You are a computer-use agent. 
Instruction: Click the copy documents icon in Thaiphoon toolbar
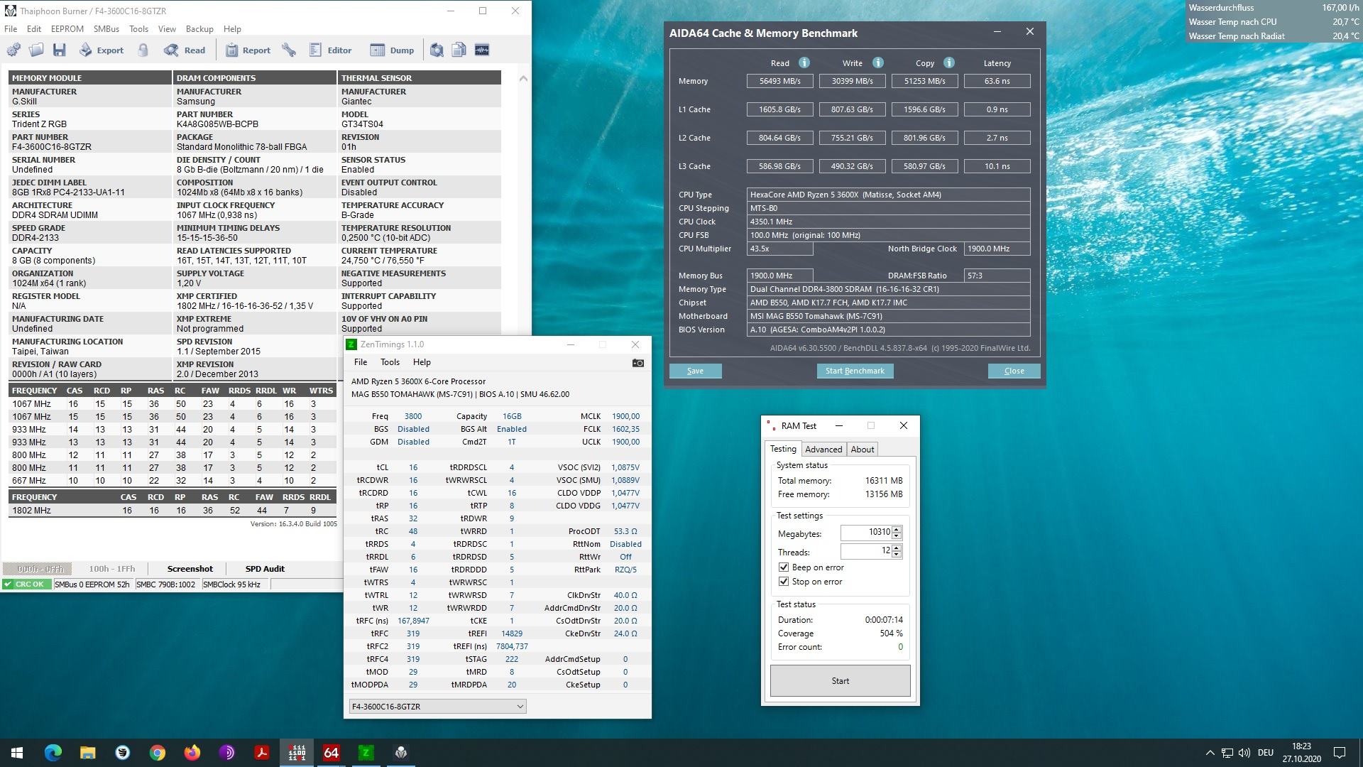(x=459, y=50)
